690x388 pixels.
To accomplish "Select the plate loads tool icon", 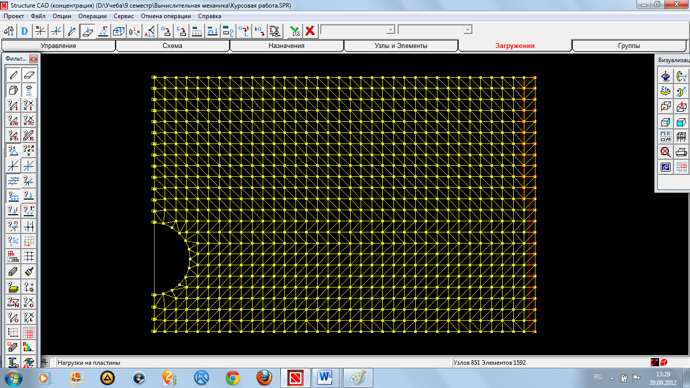I will click(87, 31).
